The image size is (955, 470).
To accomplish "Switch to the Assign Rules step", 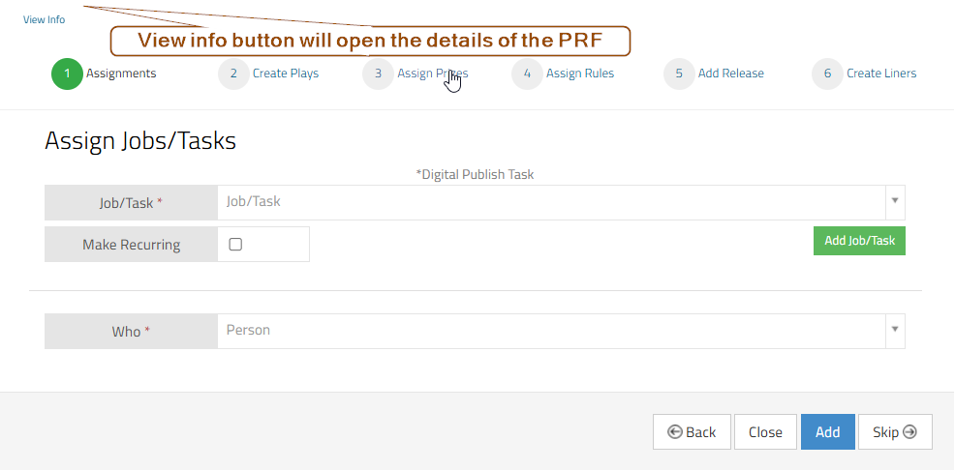I will [580, 73].
